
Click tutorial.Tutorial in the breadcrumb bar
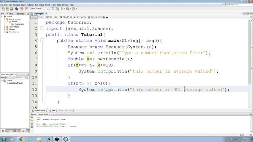[x=40, y=110]
